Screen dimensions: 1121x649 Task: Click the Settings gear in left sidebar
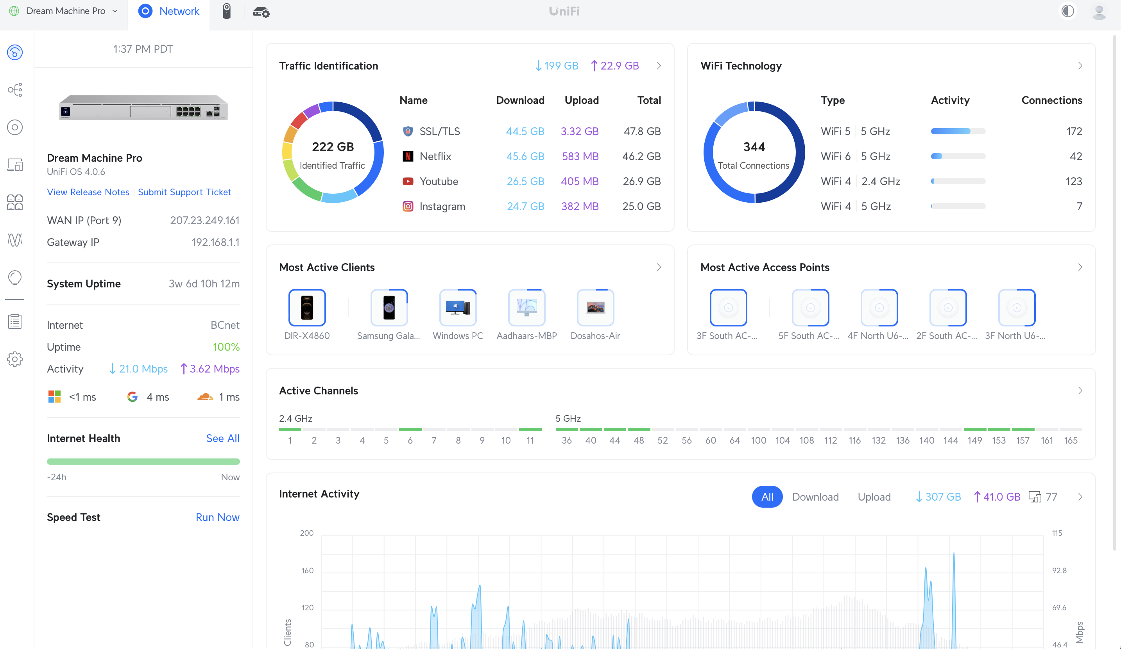[15, 359]
